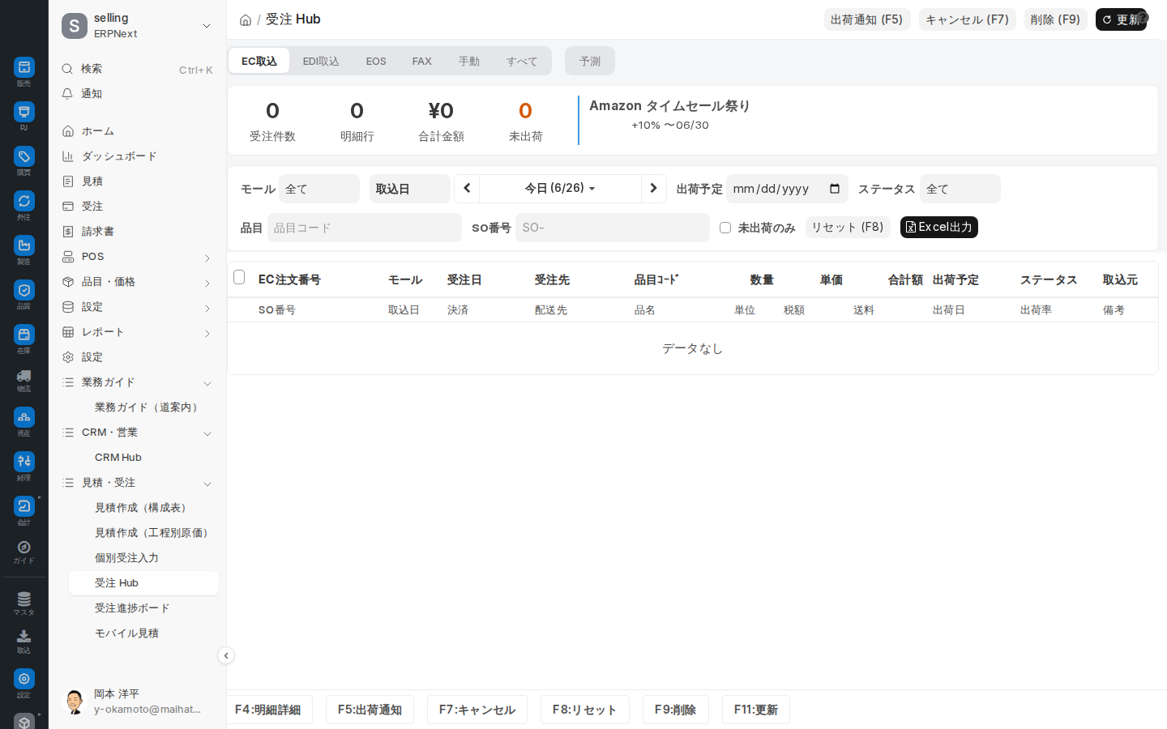This screenshot has height=729, width=1167.
Task: Click the 削除 (F9) top button
Action: [x=1056, y=19]
